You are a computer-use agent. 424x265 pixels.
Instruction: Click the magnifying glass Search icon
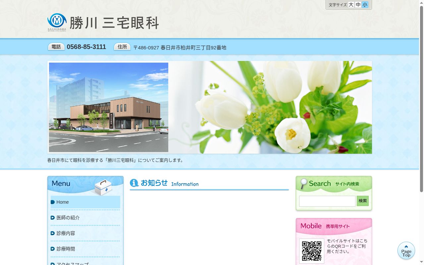coord(303,184)
